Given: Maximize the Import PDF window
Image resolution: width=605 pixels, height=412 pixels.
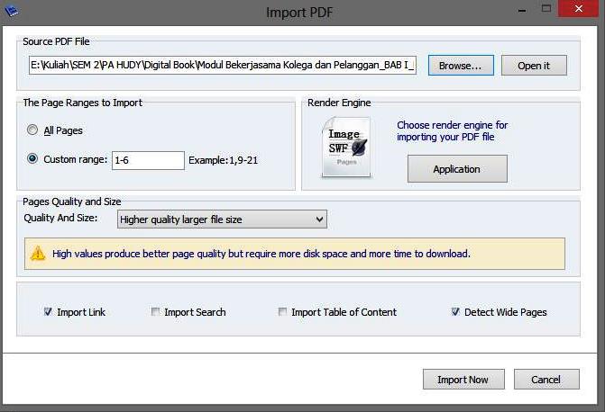Looking at the screenshot, I should pyautogui.click(x=546, y=8).
